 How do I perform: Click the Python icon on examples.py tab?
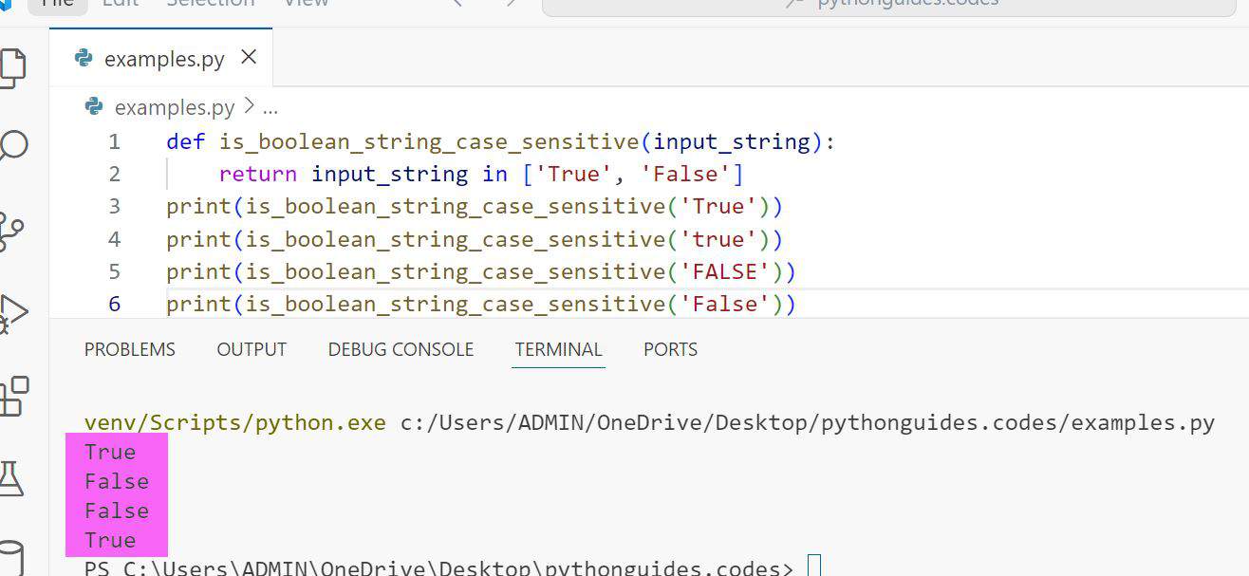(84, 58)
